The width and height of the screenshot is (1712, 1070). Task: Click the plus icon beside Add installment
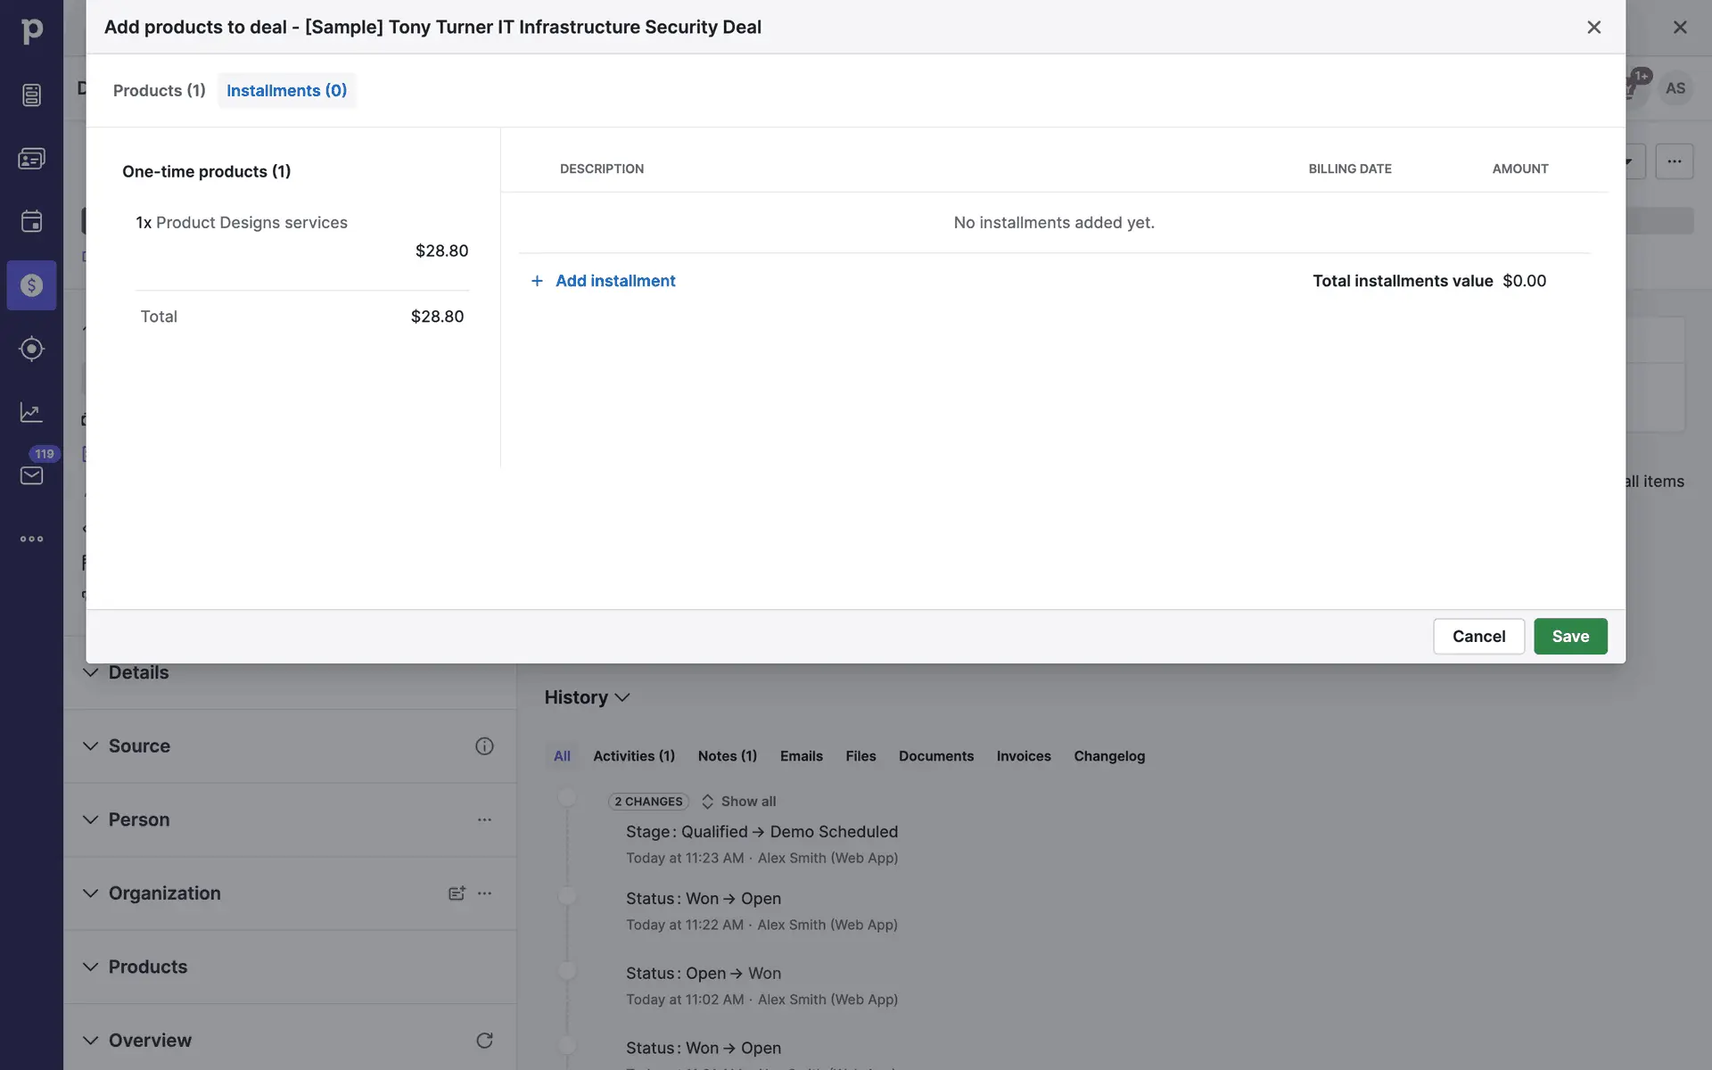pos(537,281)
